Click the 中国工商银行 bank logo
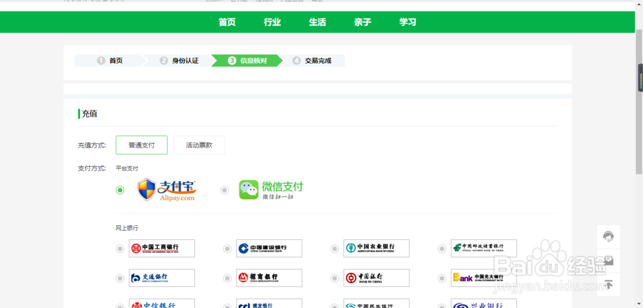The height and width of the screenshot is (308, 643). click(x=161, y=248)
